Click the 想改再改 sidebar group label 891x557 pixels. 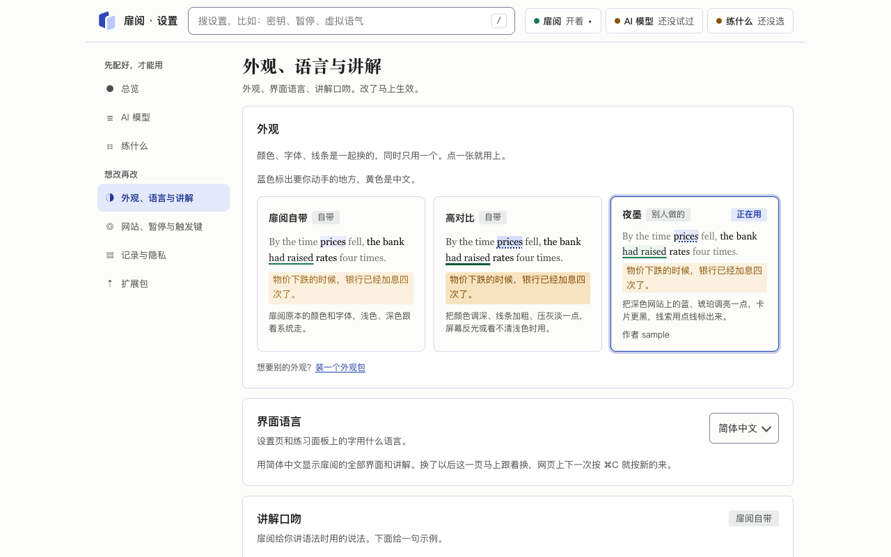tap(121, 175)
